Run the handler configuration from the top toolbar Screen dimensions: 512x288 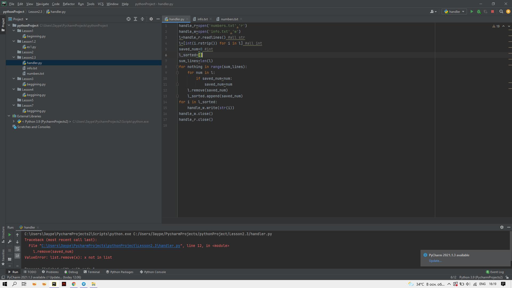tap(472, 12)
